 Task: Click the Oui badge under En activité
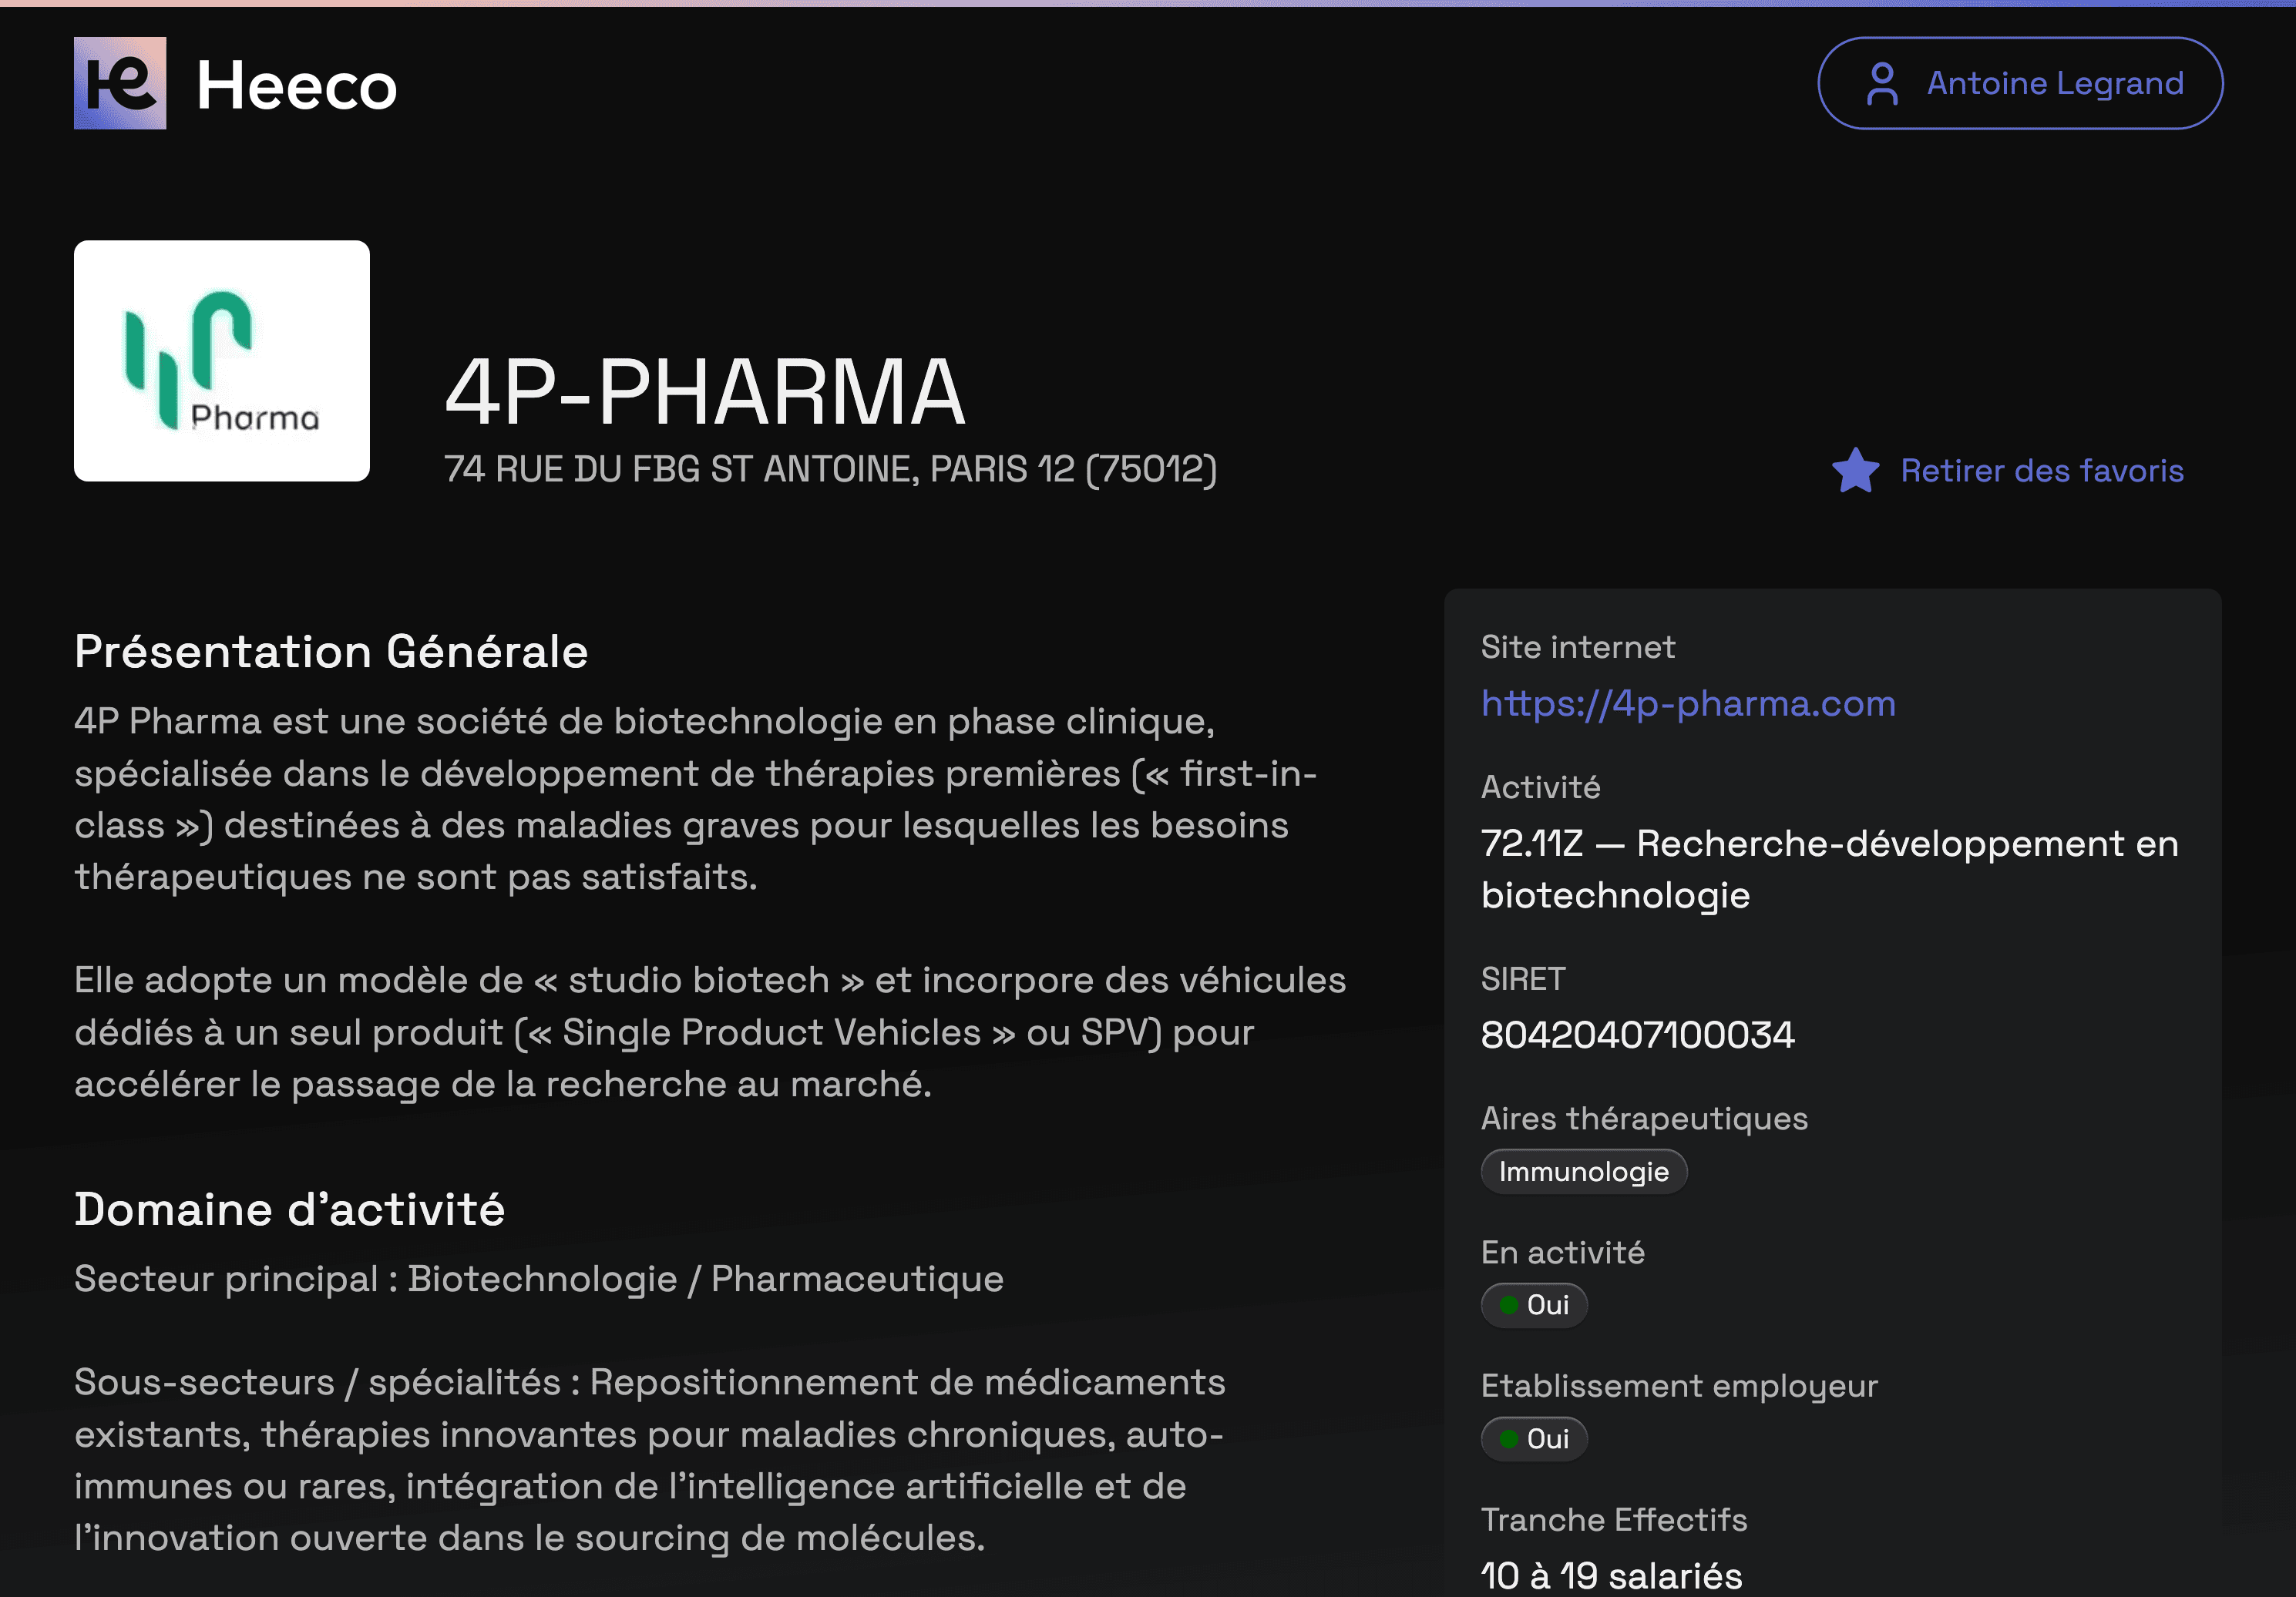(x=1534, y=1304)
